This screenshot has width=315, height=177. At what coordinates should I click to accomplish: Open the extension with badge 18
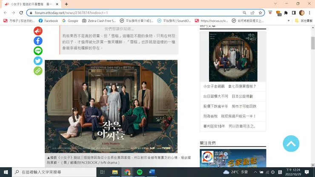pos(278,13)
